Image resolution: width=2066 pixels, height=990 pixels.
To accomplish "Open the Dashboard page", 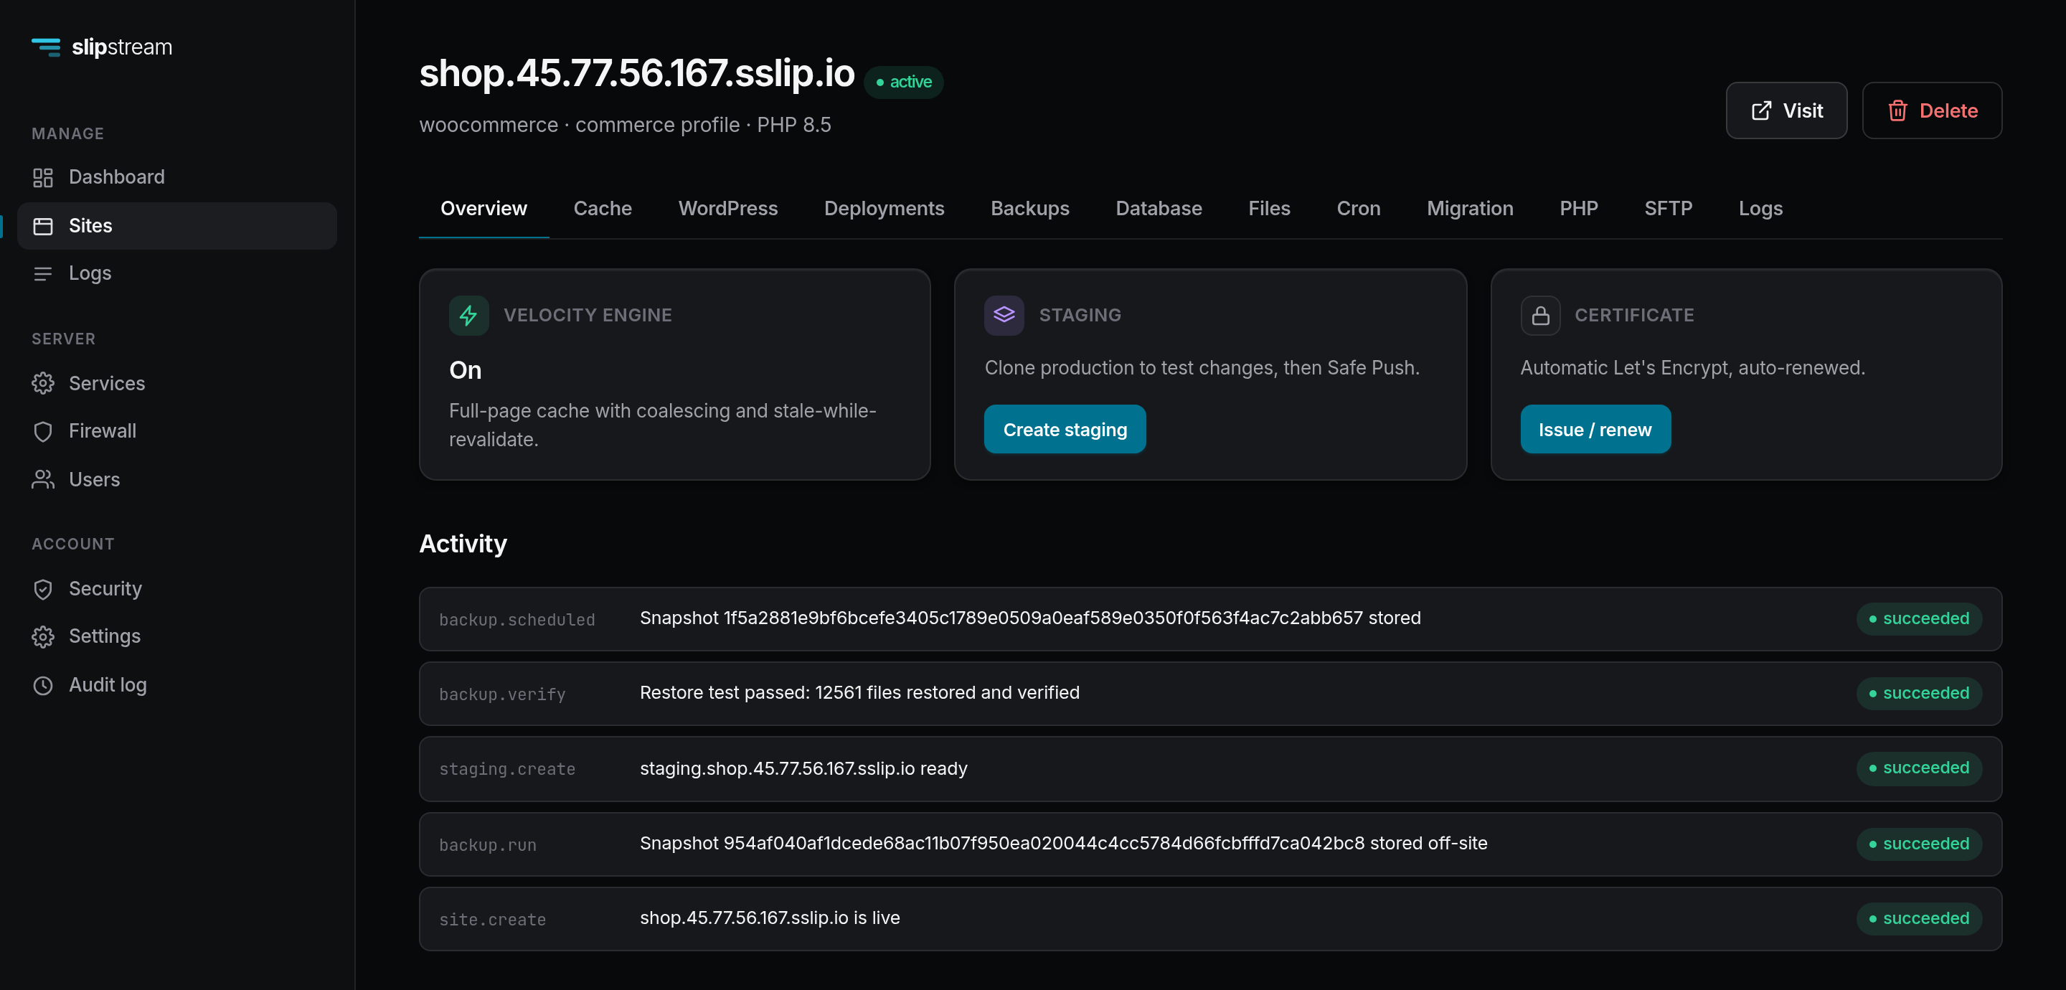I will pyautogui.click(x=176, y=177).
